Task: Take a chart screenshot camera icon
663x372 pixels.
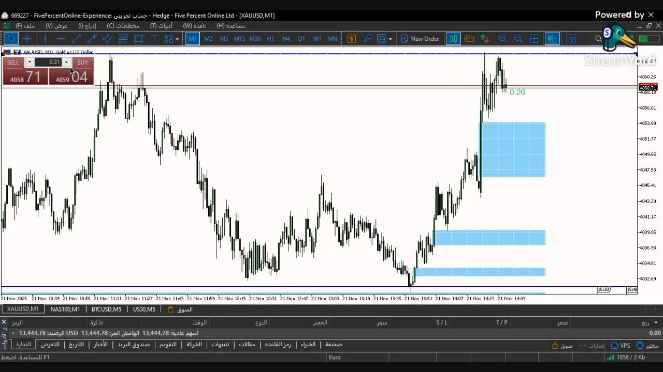Action: pos(571,39)
